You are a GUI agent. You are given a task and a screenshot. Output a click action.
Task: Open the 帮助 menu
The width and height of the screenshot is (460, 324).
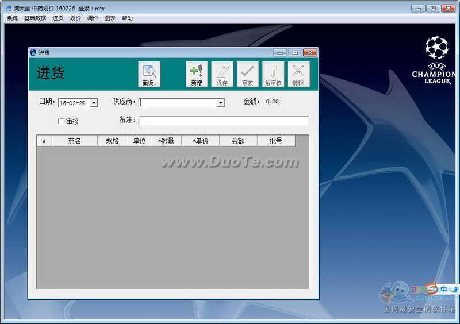coord(127,18)
